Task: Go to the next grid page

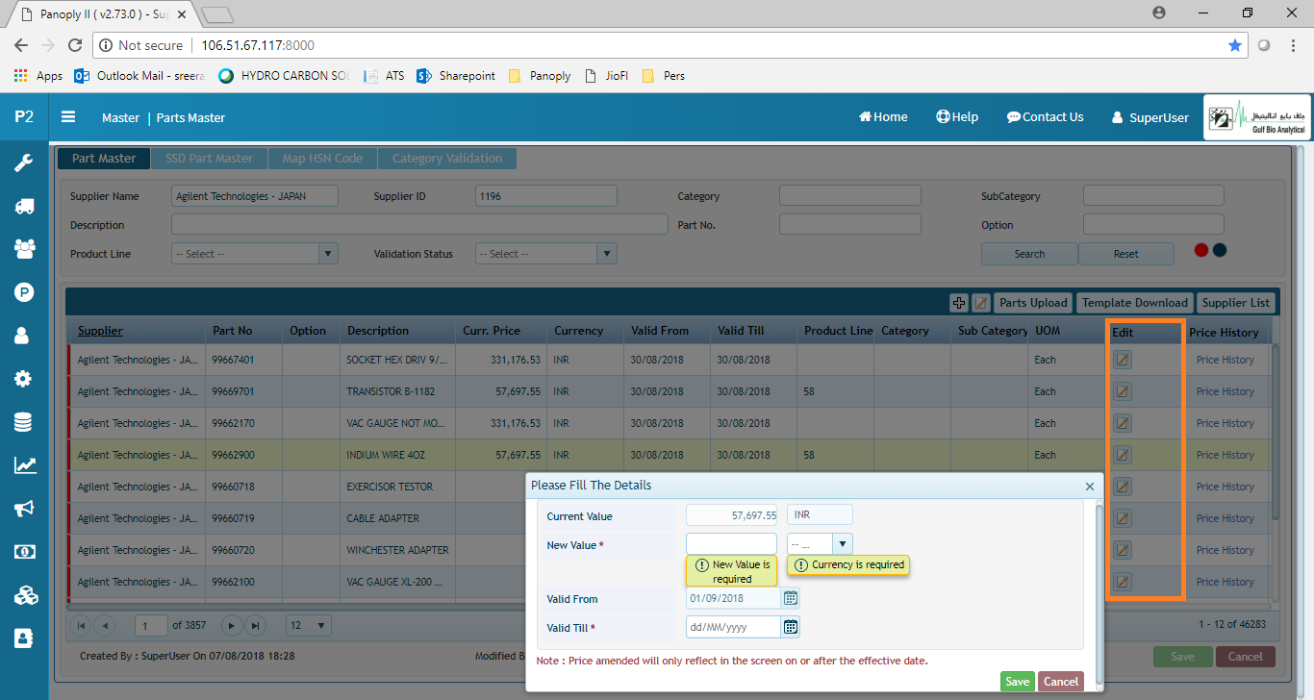Action: (231, 625)
